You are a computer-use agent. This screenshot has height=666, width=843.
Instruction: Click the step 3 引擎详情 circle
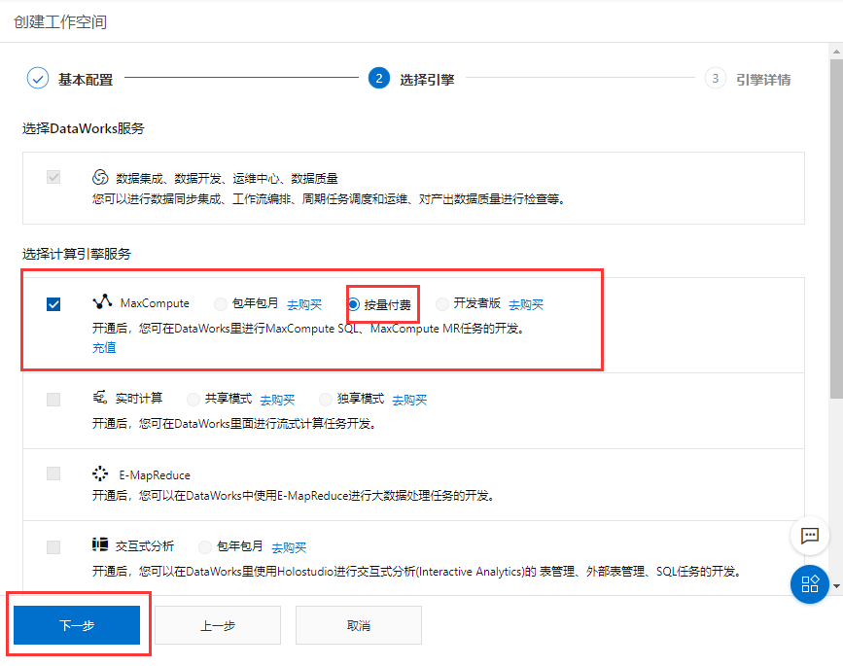pyautogui.click(x=715, y=79)
